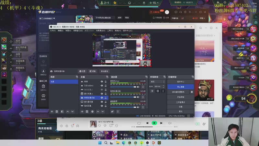
Task: Pop out the 控制按钮 dock panel icon
Action: click(x=193, y=77)
